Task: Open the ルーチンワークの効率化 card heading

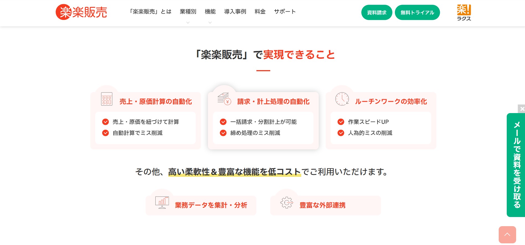Action: coord(391,102)
